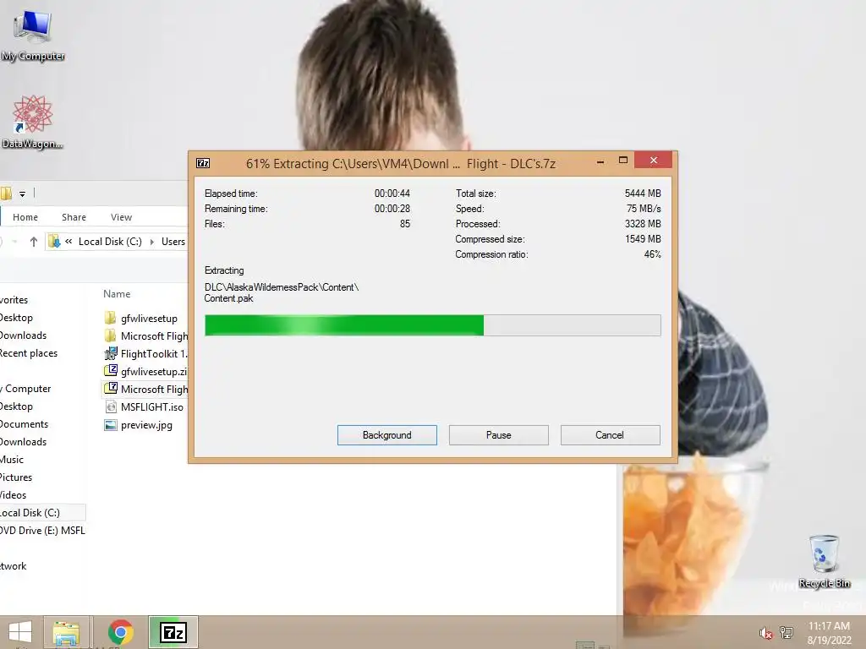Select Downloads under Favorites in sidebar
This screenshot has height=649, width=866.
click(x=23, y=335)
